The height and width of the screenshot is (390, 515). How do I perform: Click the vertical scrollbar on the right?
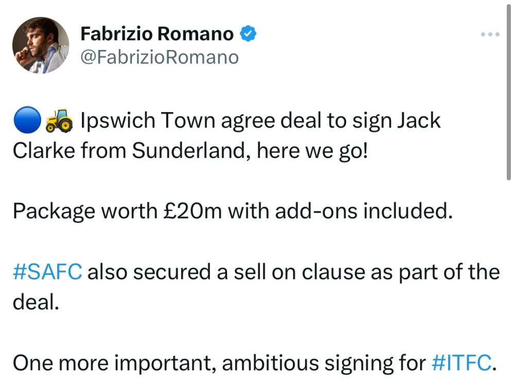tap(509, 93)
